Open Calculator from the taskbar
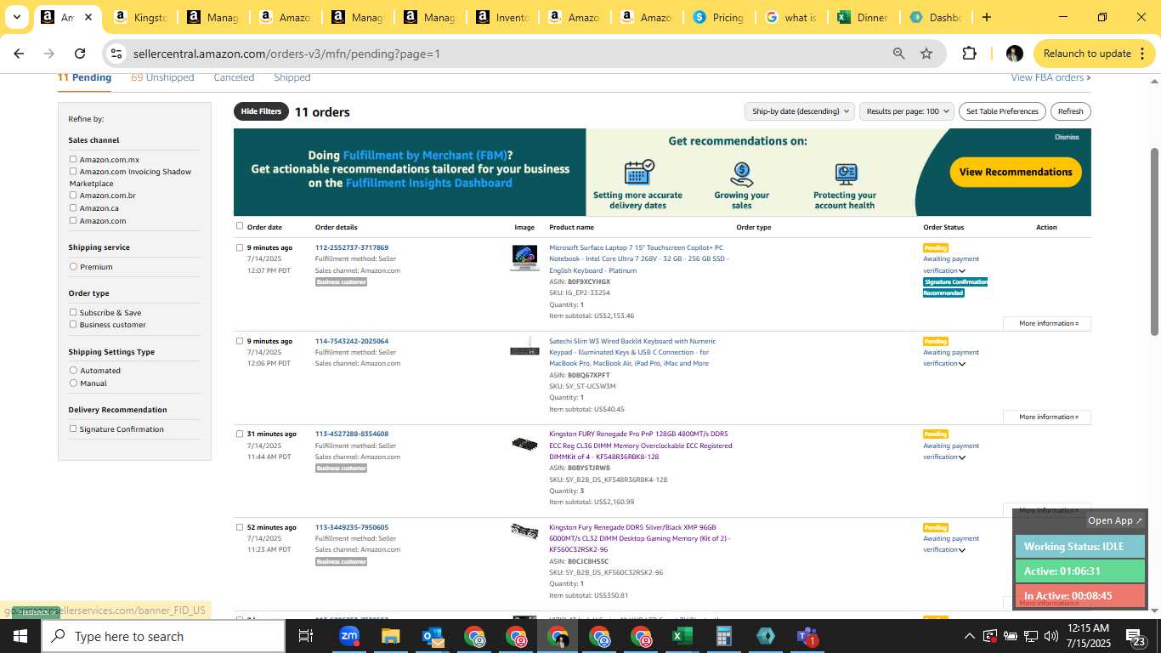This screenshot has height=653, width=1161. point(723,636)
